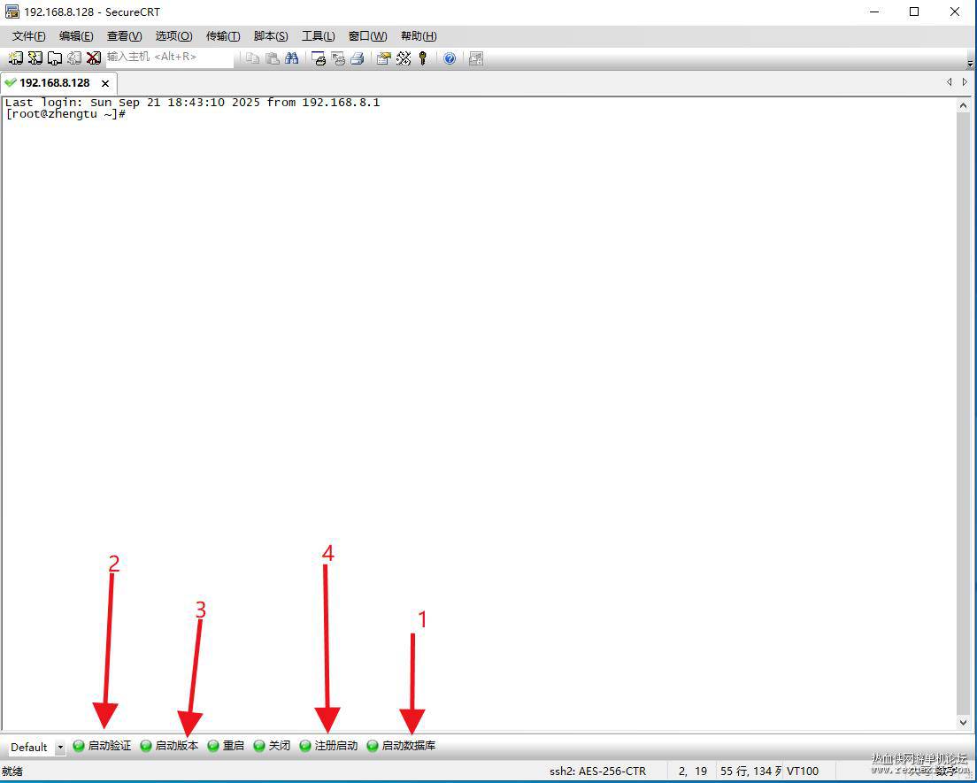
Task: Open the 编辑(E) menu
Action: (76, 36)
